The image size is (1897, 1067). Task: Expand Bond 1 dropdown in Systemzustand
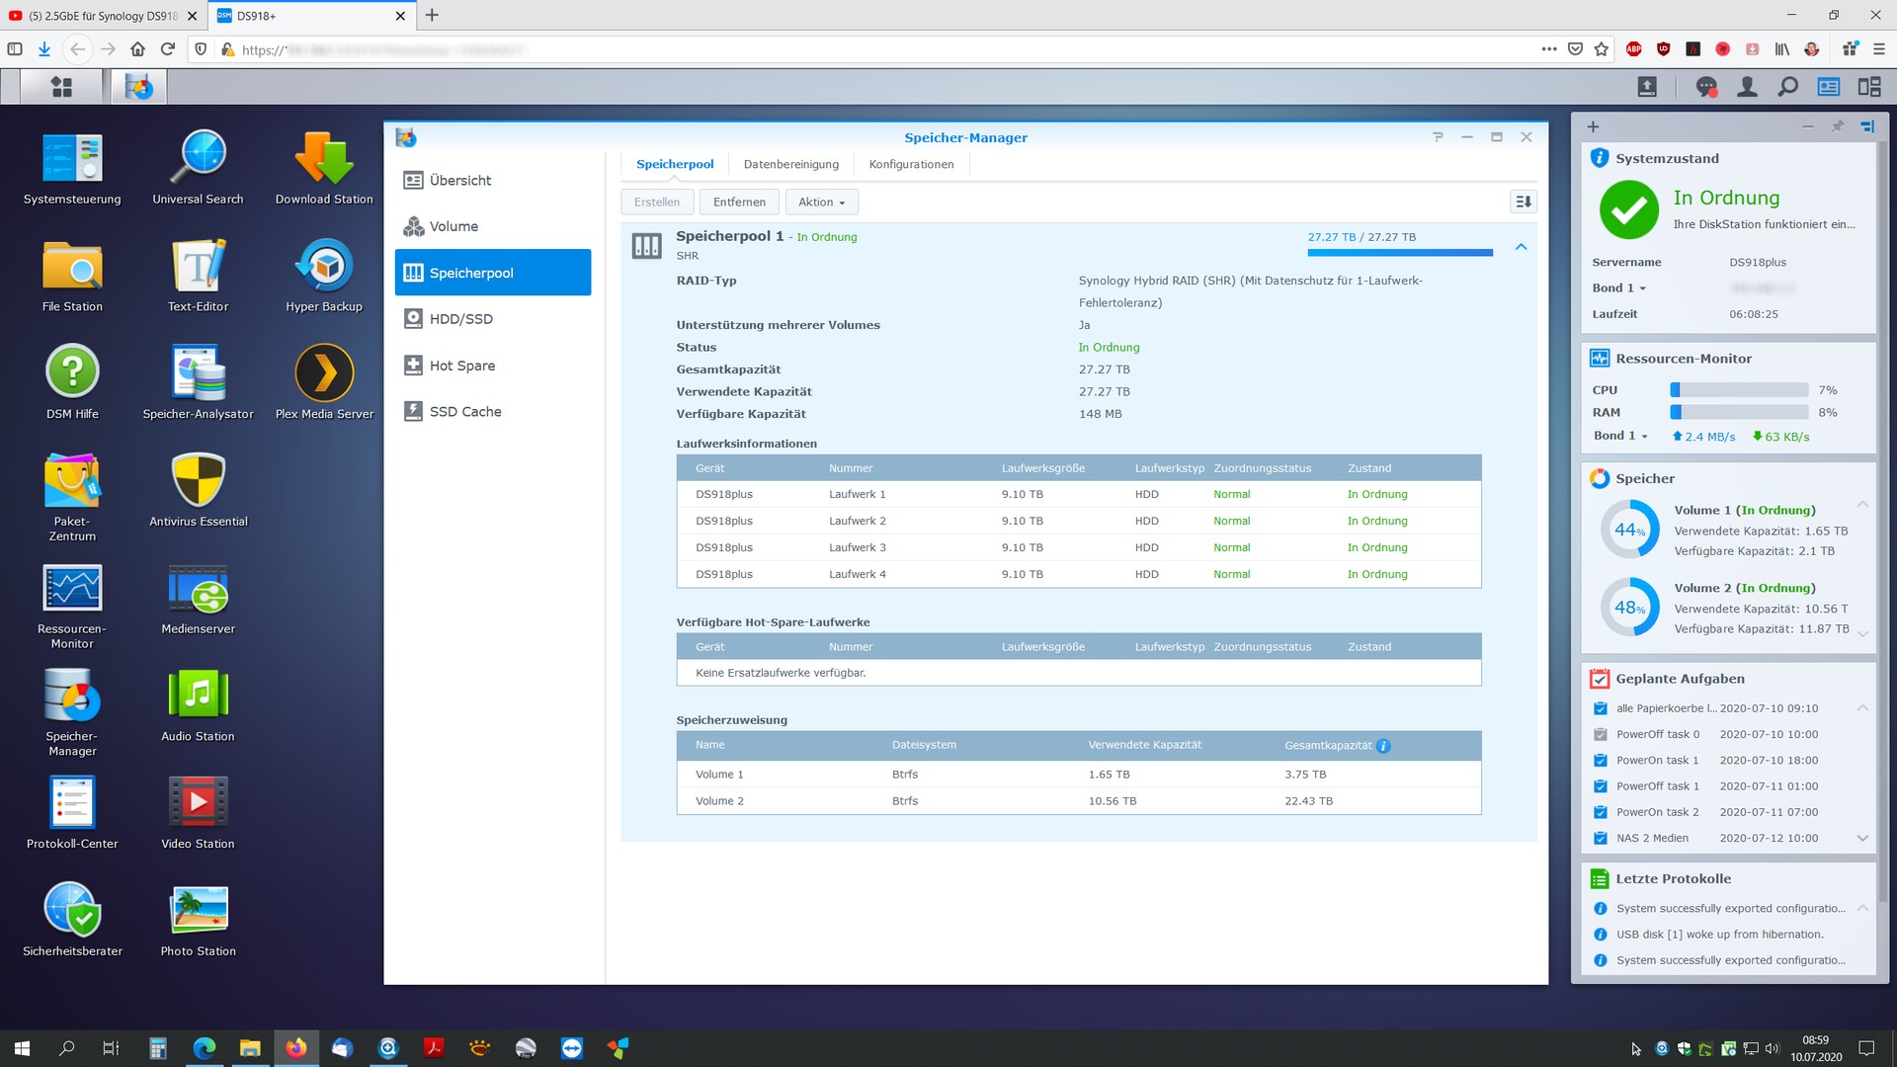[1619, 288]
